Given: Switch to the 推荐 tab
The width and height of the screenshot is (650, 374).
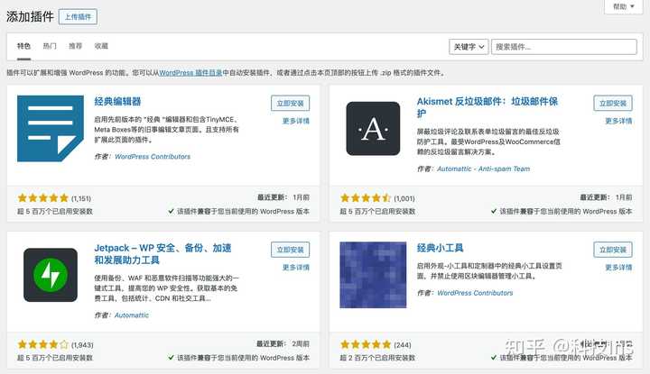Looking at the screenshot, I should [x=76, y=46].
